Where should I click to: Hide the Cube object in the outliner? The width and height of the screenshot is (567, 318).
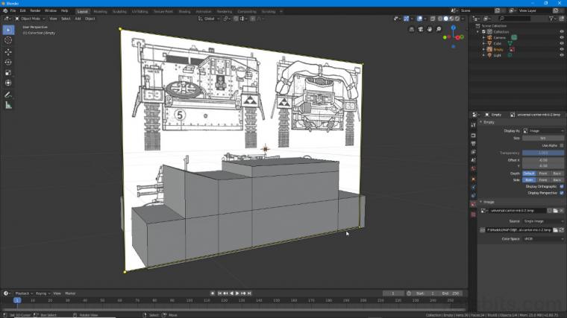[x=562, y=43]
